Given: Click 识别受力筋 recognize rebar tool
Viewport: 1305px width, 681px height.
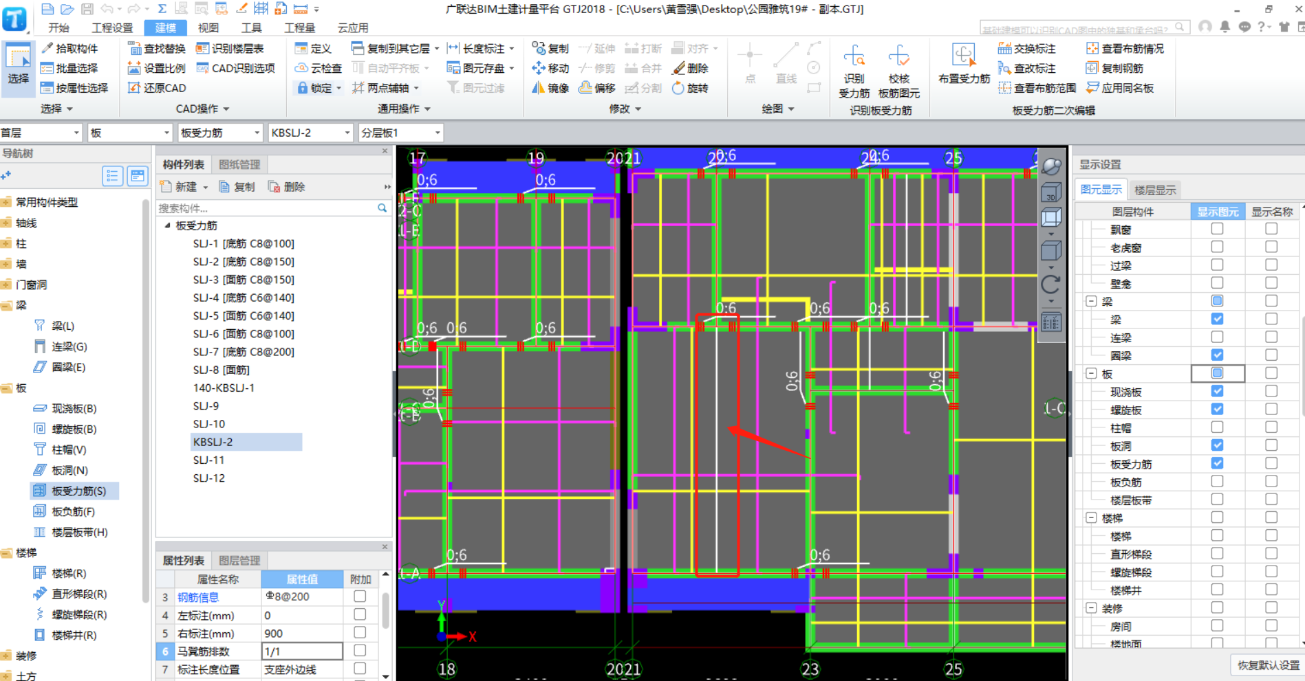Looking at the screenshot, I should 854,71.
